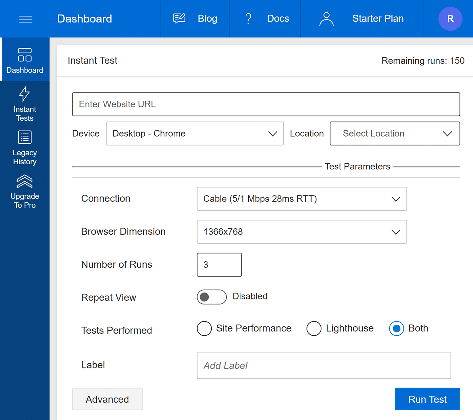
Task: Click the Remaining runs: 150 text
Action: (423, 60)
